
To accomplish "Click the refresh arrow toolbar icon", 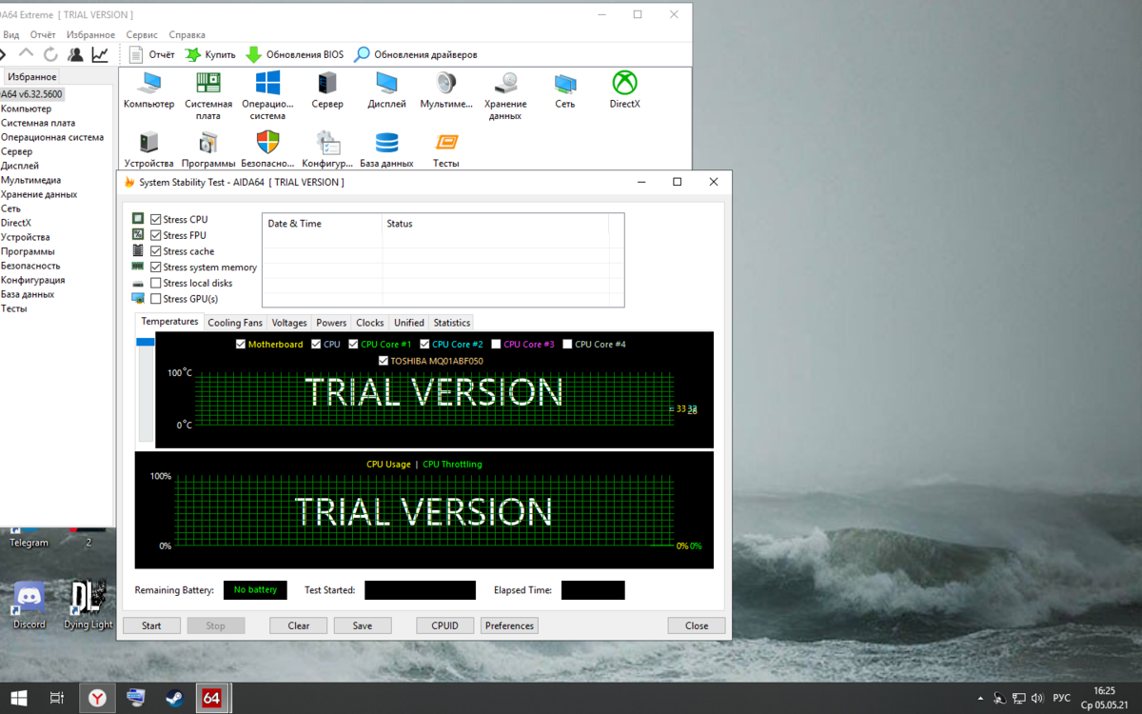I will (x=50, y=54).
